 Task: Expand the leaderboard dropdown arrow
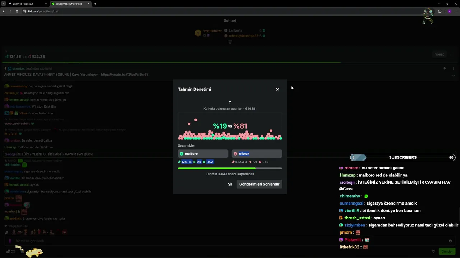click(230, 42)
